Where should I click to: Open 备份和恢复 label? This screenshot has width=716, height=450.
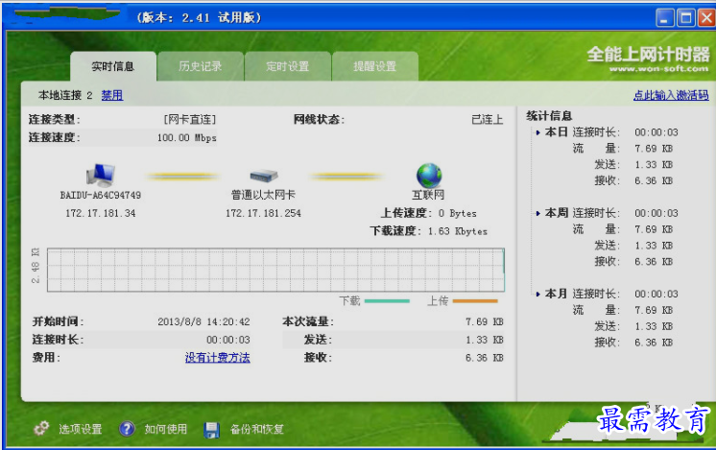coord(257,429)
